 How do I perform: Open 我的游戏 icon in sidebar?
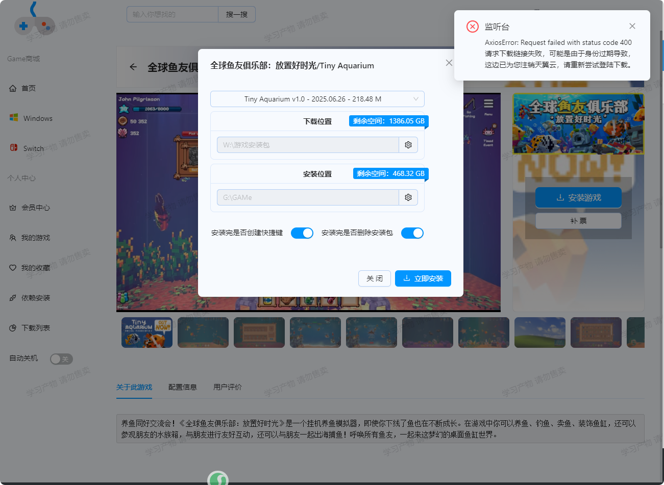coord(13,238)
